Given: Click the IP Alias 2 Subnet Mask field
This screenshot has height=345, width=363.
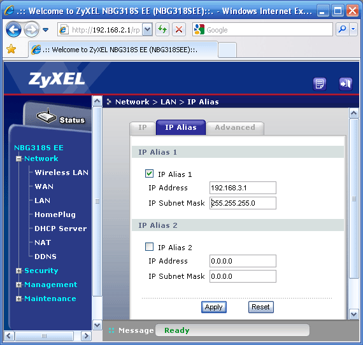Looking at the screenshot, I should coord(243,276).
